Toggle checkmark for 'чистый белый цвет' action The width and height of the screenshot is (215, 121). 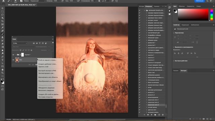pos(140,33)
